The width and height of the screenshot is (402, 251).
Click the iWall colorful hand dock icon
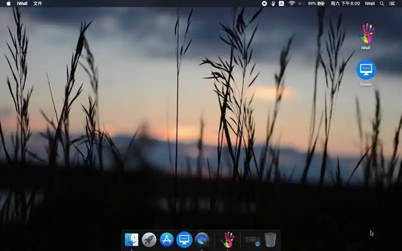coord(228,239)
